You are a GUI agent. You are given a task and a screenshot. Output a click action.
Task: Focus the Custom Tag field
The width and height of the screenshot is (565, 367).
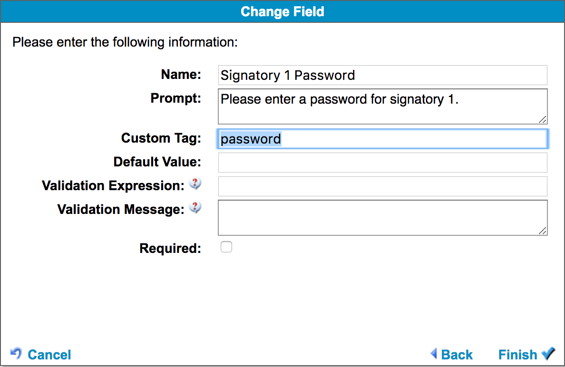(382, 139)
